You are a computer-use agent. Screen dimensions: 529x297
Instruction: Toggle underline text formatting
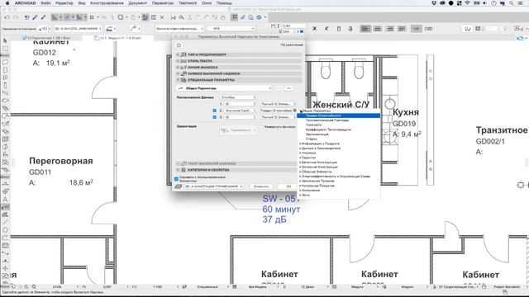(x=339, y=29)
